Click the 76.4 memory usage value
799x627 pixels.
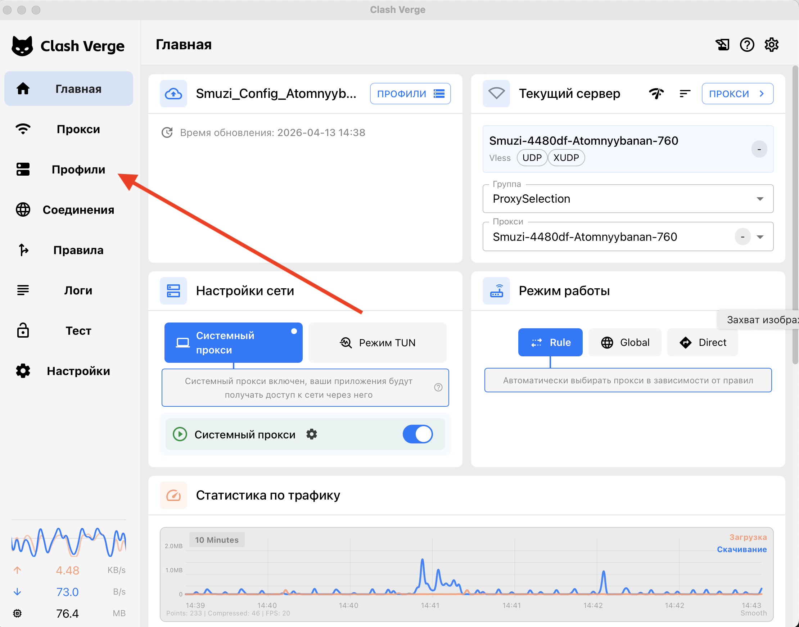point(68,613)
